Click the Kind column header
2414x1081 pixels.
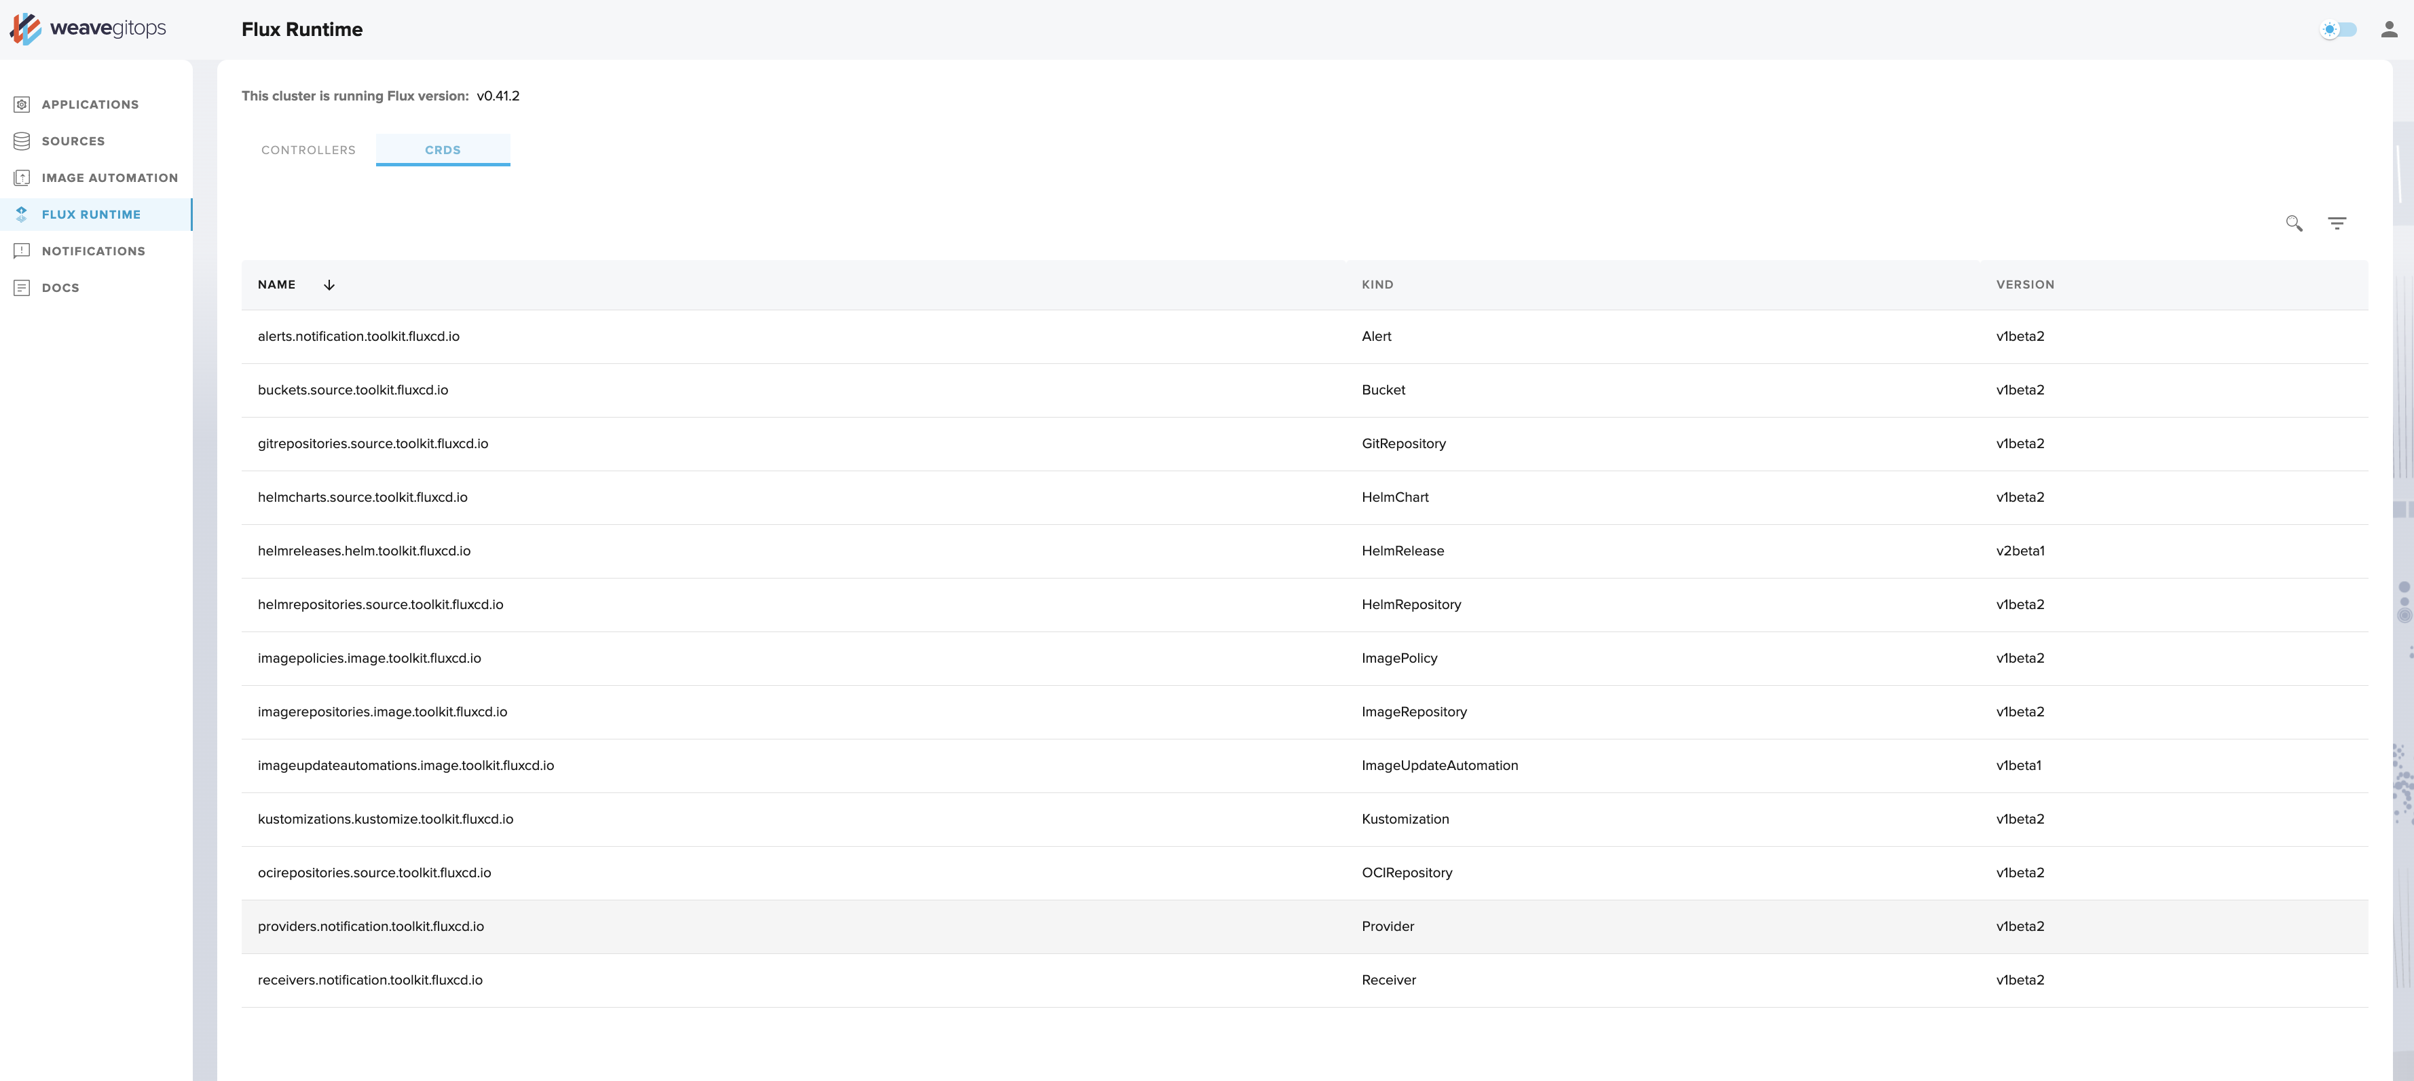(1377, 284)
